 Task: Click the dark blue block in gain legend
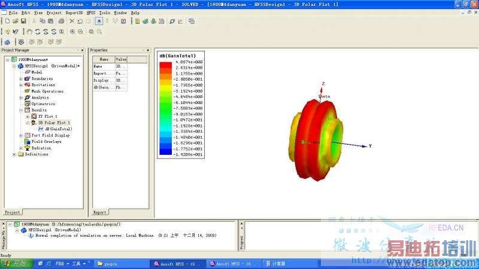tap(166, 152)
